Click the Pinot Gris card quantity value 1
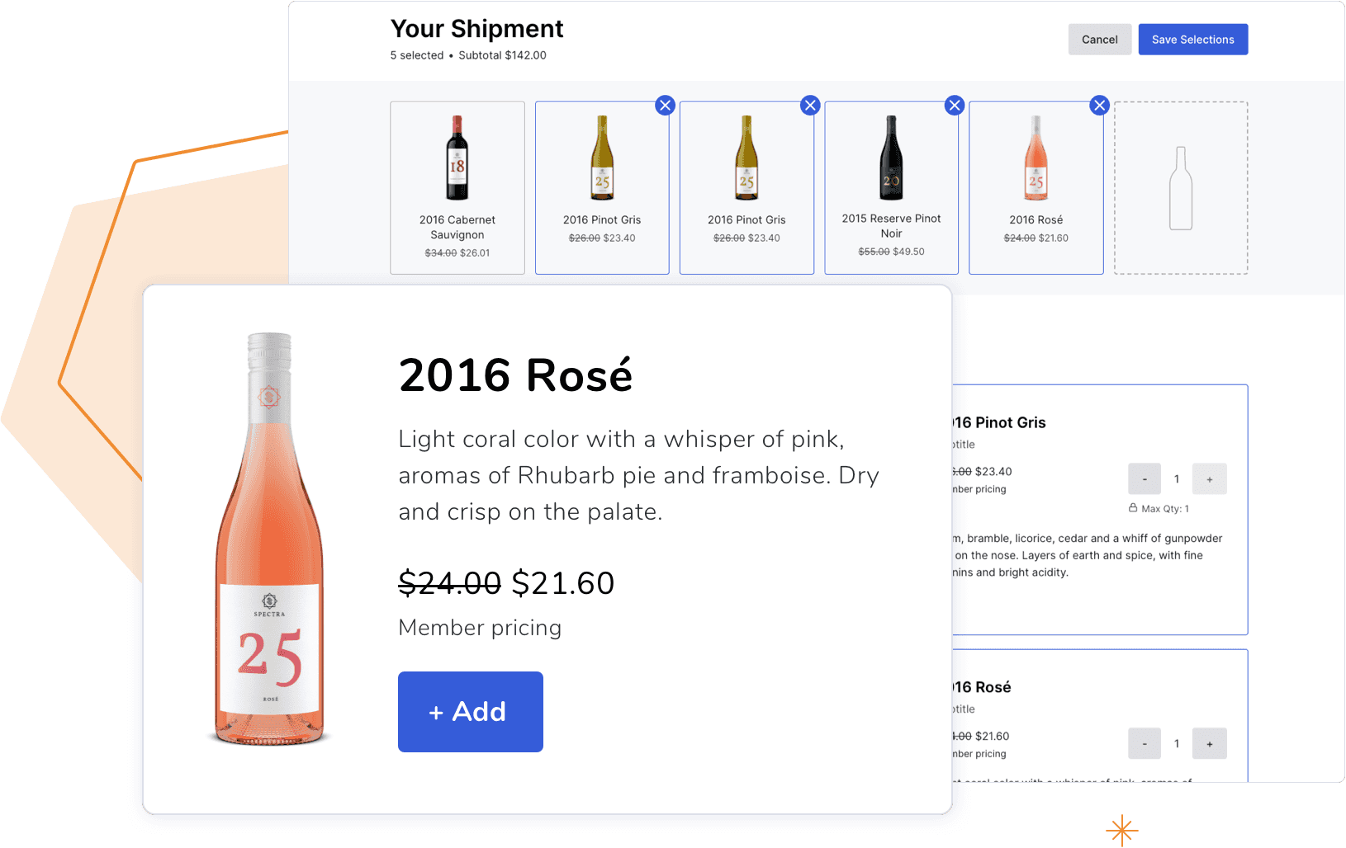The width and height of the screenshot is (1346, 848). pyautogui.click(x=1177, y=479)
